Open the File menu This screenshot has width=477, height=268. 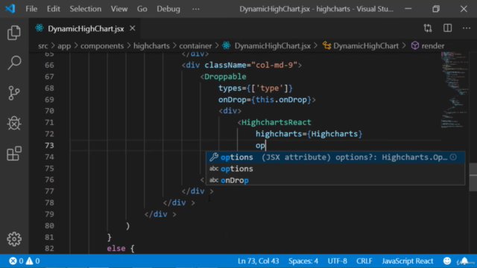[31, 9]
